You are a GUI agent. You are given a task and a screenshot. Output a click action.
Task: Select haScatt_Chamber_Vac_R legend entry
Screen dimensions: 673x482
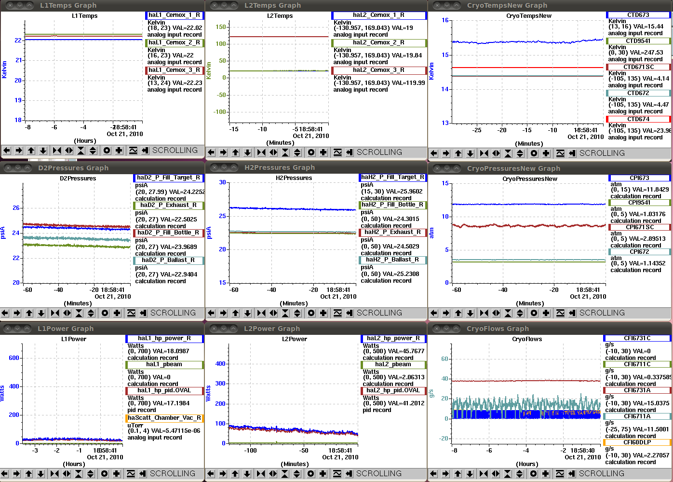[x=164, y=418]
